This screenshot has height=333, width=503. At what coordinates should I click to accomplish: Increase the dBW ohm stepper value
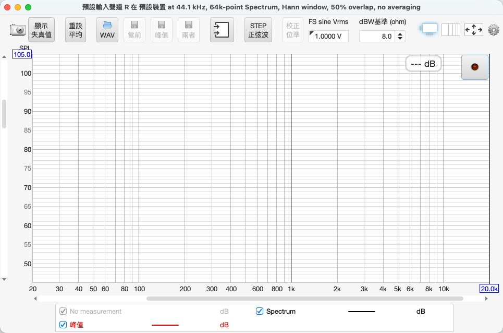click(x=400, y=34)
